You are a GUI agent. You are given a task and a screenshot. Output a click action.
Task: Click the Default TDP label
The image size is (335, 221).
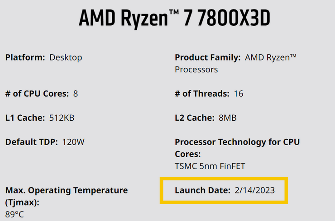pyautogui.click(x=31, y=142)
